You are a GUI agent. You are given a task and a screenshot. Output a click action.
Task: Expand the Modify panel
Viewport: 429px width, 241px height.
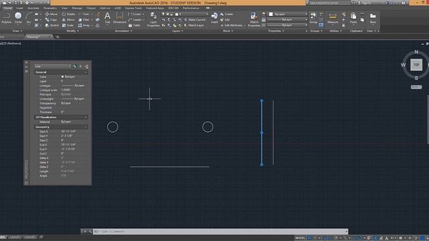(72, 31)
